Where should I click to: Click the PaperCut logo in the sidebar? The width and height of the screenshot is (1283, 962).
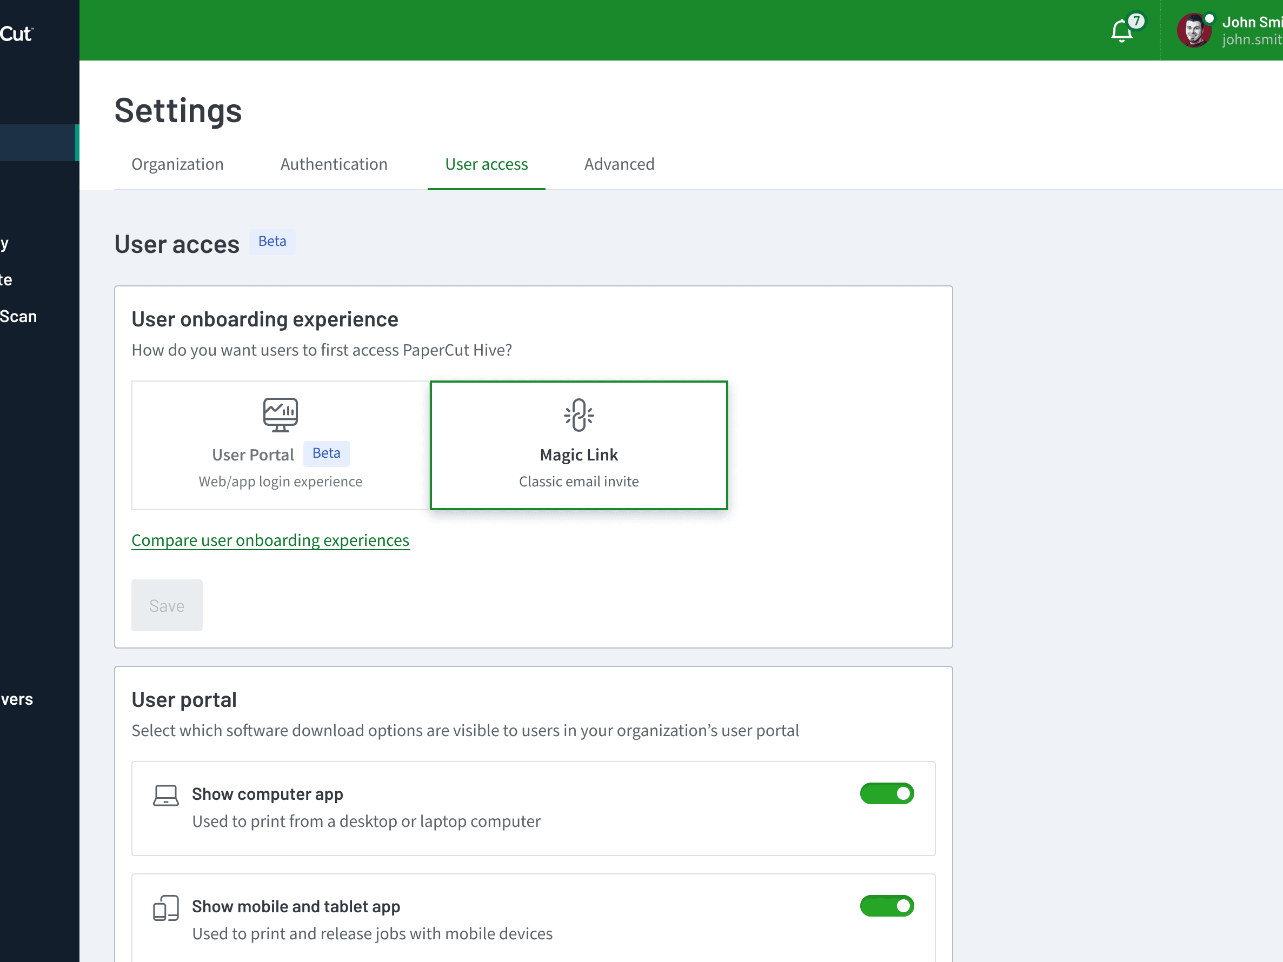click(x=17, y=34)
